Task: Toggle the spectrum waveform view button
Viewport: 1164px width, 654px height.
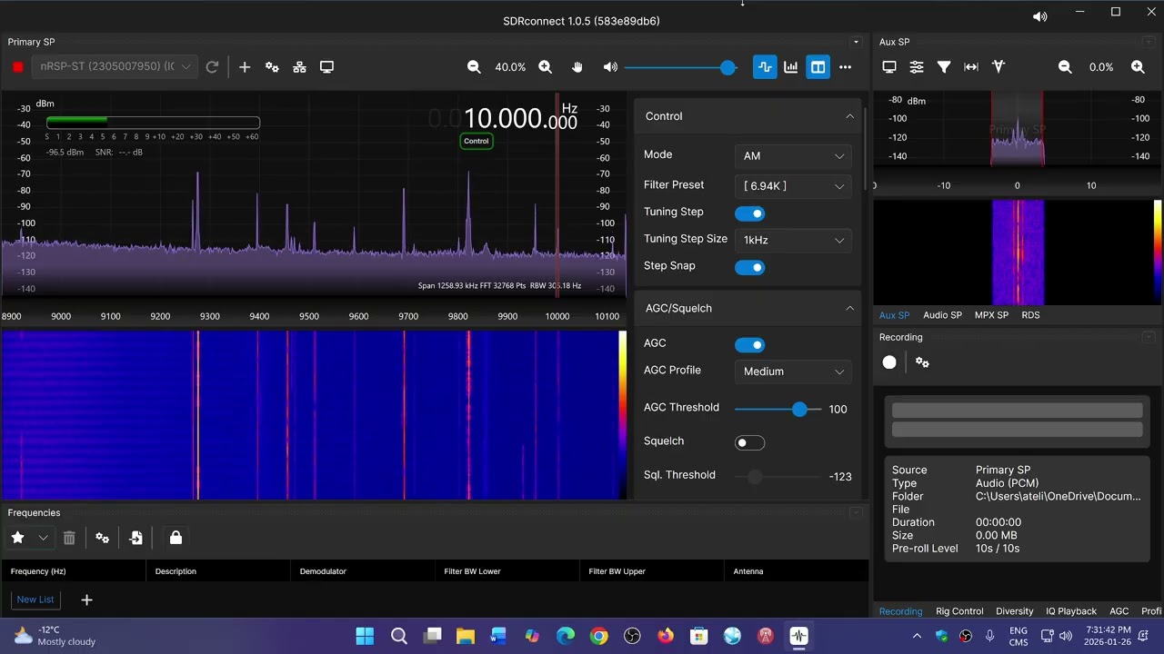Action: point(765,67)
